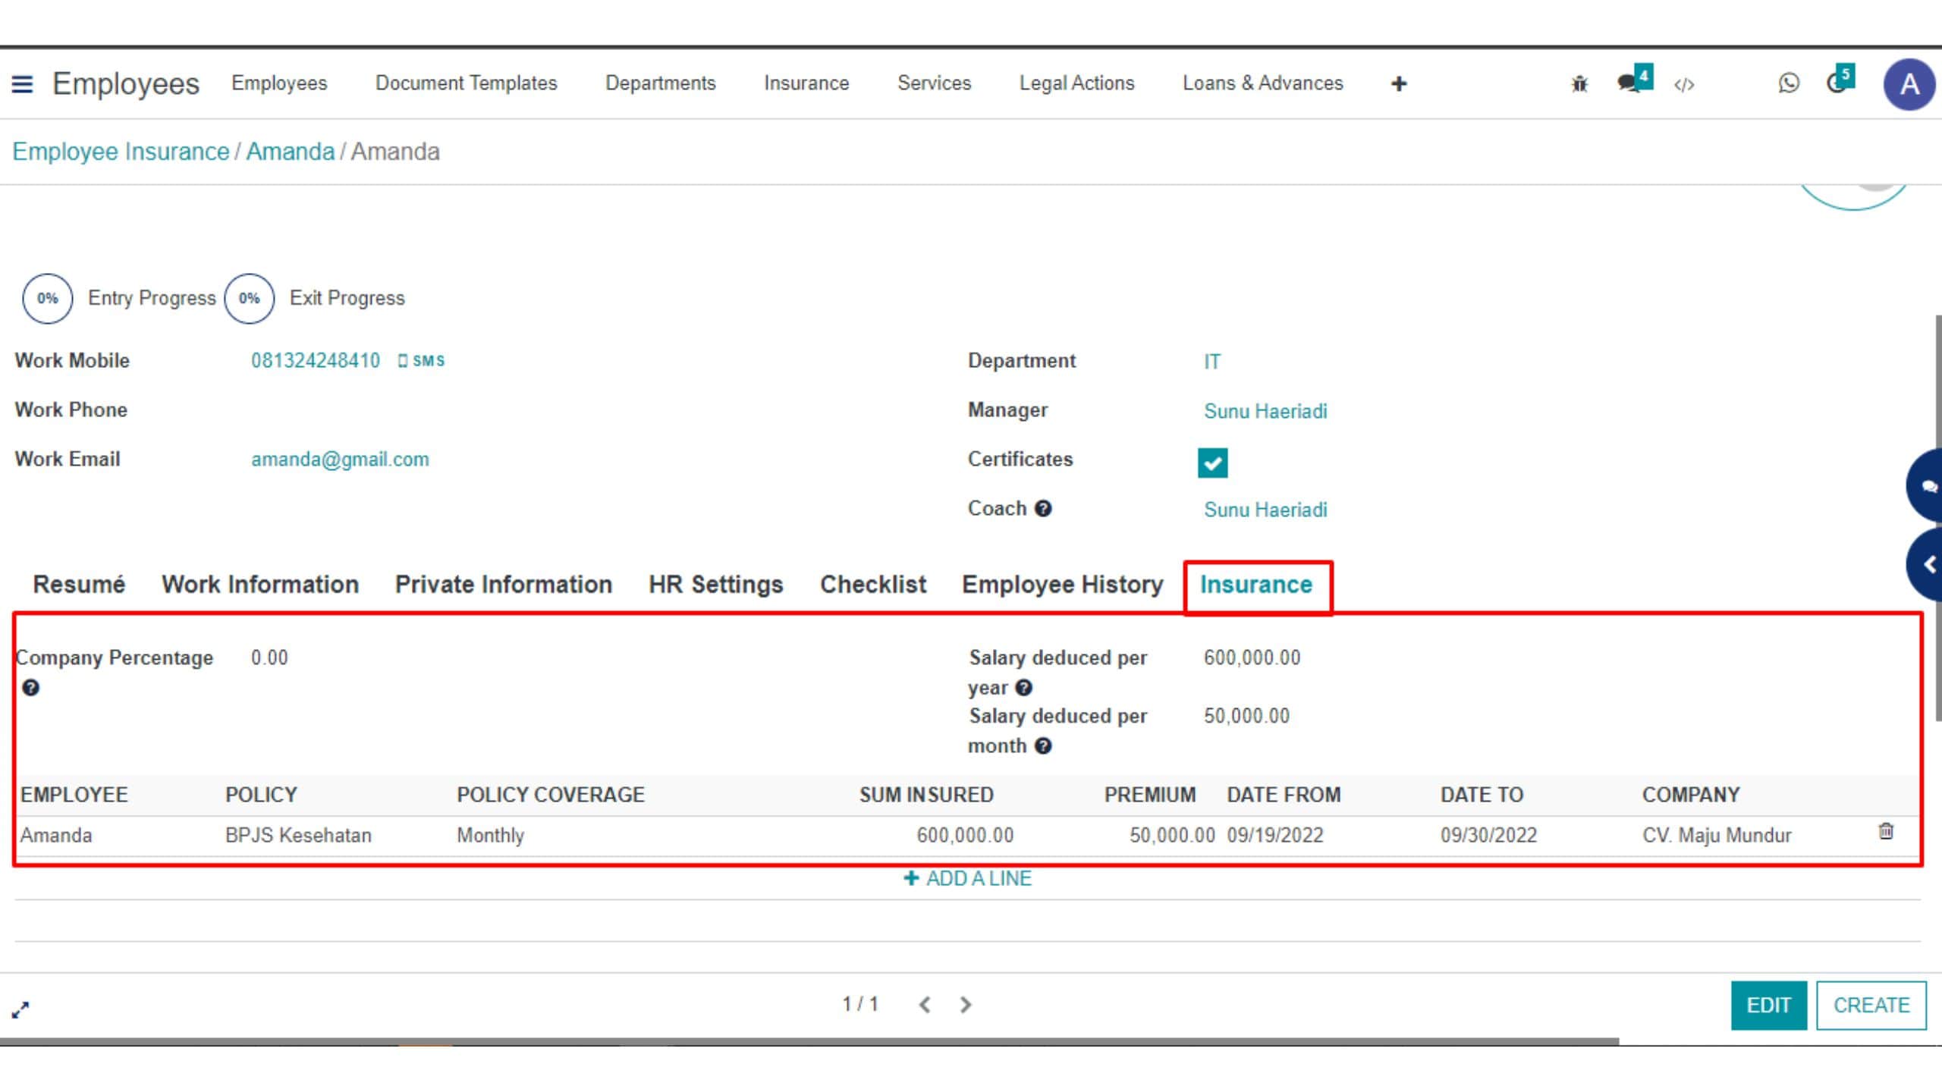Viewport: 1942px width, 1092px height.
Task: Sort by DATE TO column header
Action: pyautogui.click(x=1482, y=795)
